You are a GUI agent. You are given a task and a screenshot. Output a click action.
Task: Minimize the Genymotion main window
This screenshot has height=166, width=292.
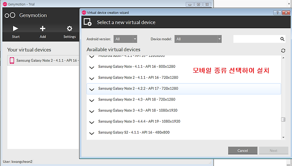(x=190, y=4)
